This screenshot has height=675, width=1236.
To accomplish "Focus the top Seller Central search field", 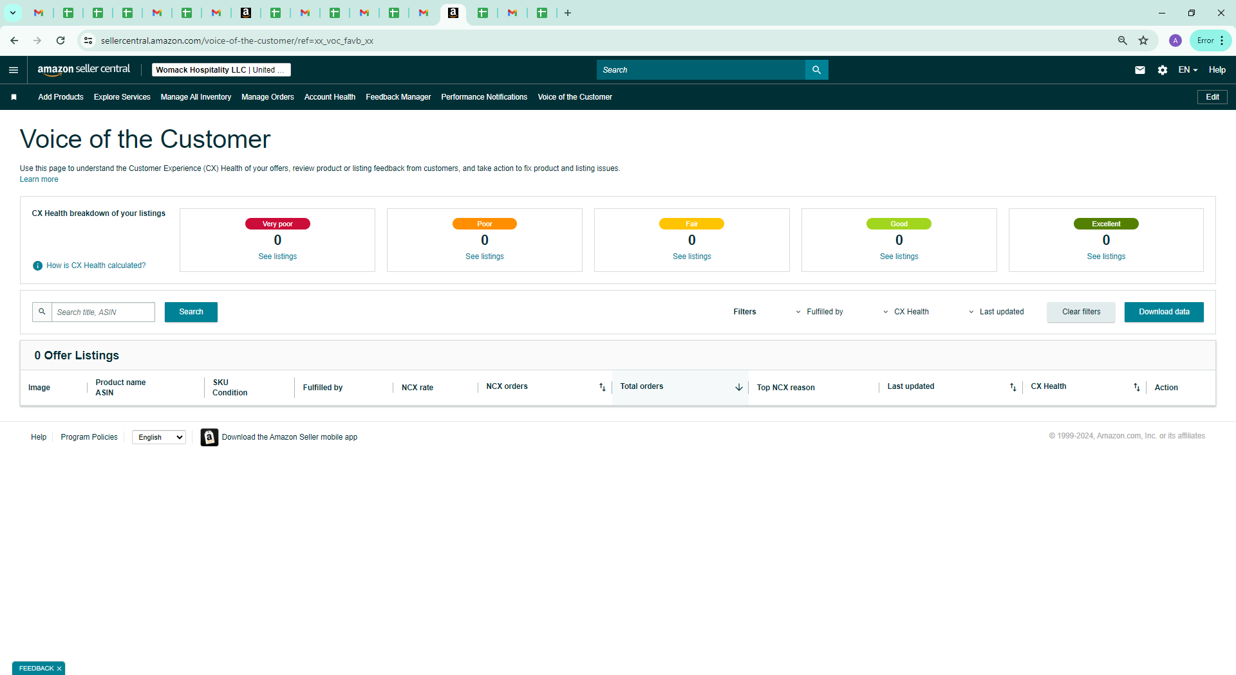I will pyautogui.click(x=701, y=70).
